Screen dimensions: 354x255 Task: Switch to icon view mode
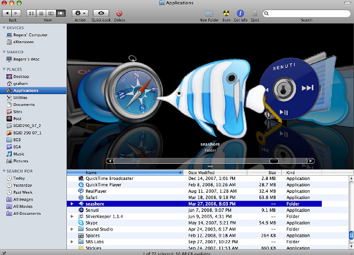pyautogui.click(x=31, y=14)
